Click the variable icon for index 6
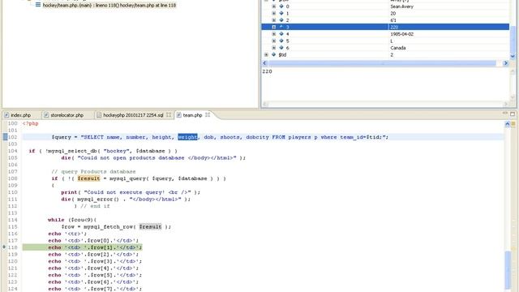The width and height of the screenshot is (519, 292). [x=281, y=48]
